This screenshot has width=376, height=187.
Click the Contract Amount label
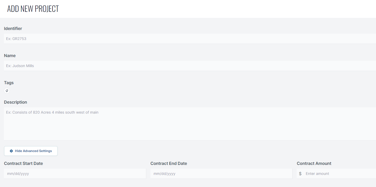(314, 163)
